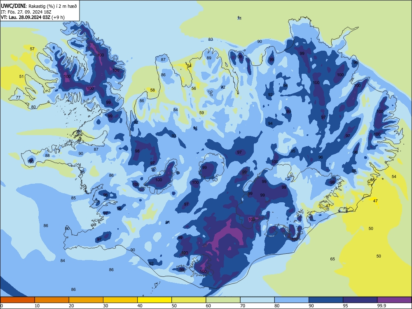Select the orange 10–20 legend swatch
This screenshot has height=309, width=412.
52,300
